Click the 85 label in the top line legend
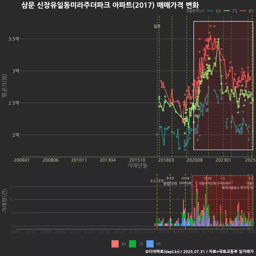256x256 pixels. click(x=251, y=11)
